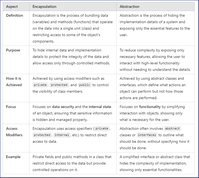
Task: Click the Encapsulation column header
Action: (44, 6)
